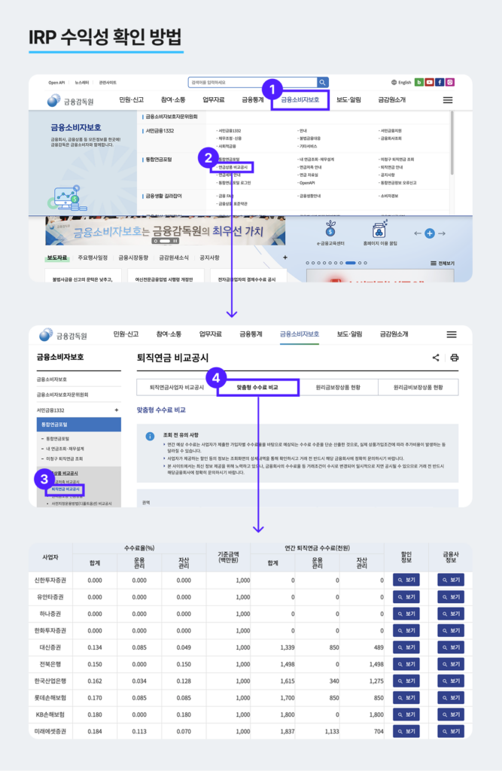
Task: Open 할인정보 보기 for 대신증권
Action: (406, 647)
